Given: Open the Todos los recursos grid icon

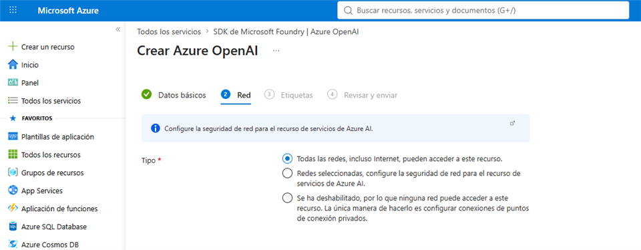Looking at the screenshot, I should pos(13,154).
